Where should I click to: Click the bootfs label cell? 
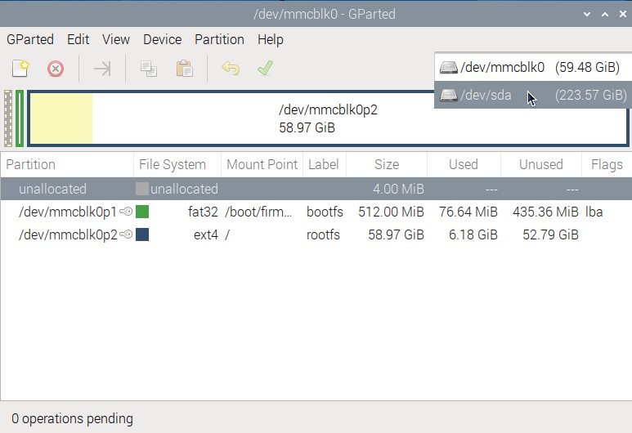click(325, 212)
